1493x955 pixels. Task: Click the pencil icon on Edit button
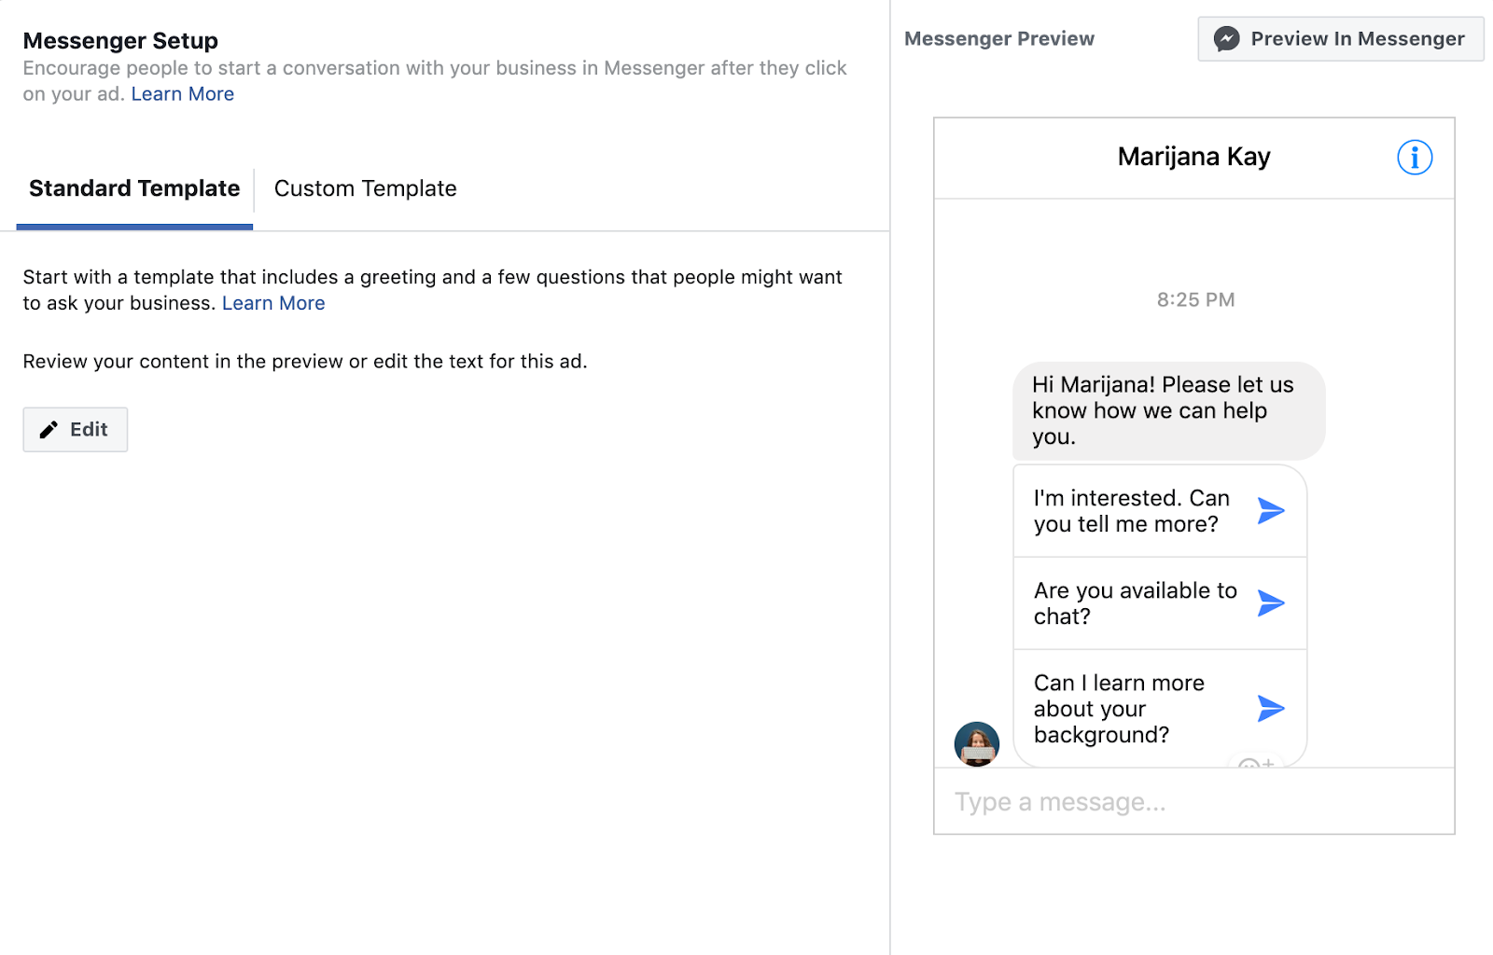[x=49, y=430]
